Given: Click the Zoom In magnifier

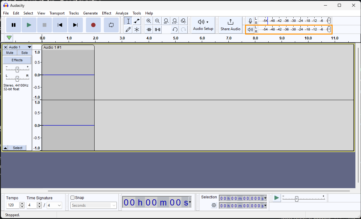Looking at the screenshot, I should (x=149, y=21).
